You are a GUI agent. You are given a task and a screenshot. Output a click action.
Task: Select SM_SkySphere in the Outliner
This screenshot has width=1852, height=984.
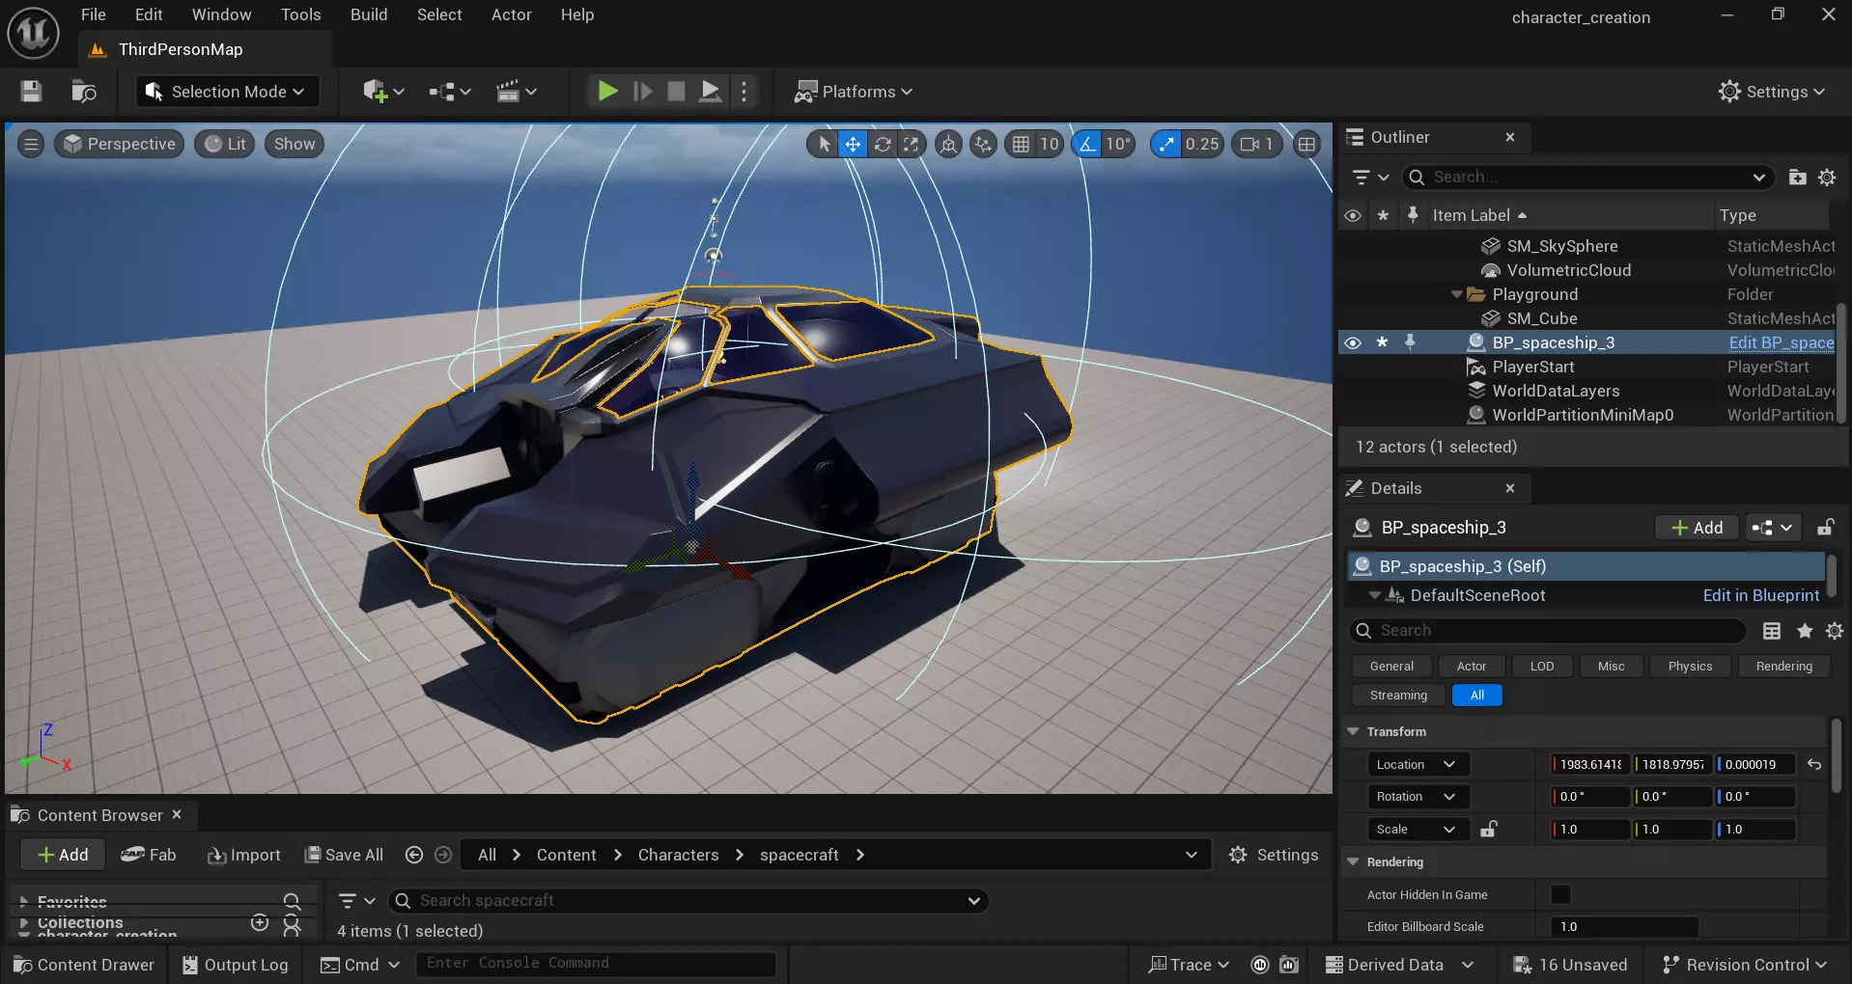pyautogui.click(x=1561, y=246)
